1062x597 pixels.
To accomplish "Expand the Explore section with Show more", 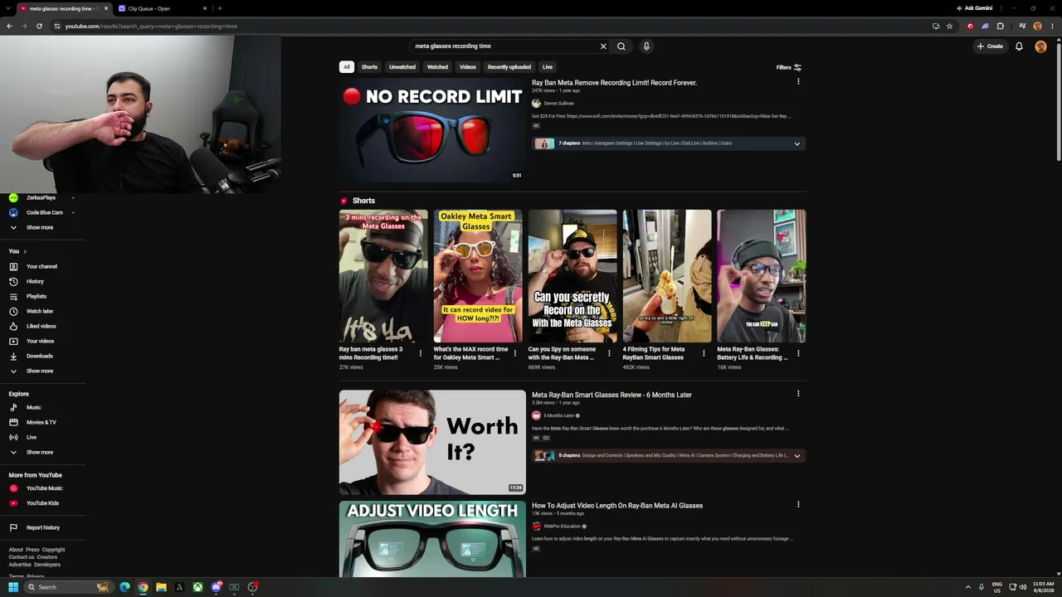I will (40, 452).
